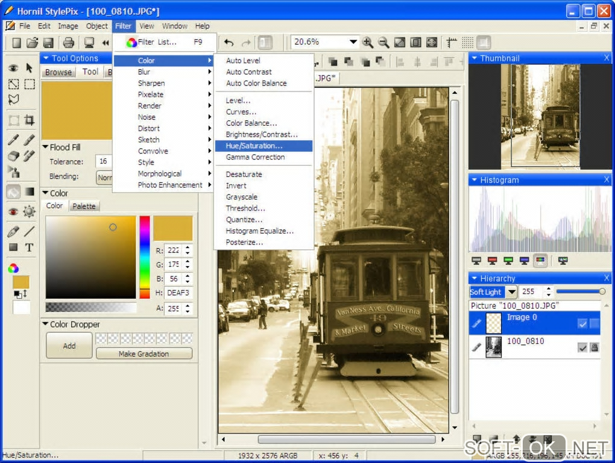Open the Image menu
615x463 pixels.
coord(68,26)
